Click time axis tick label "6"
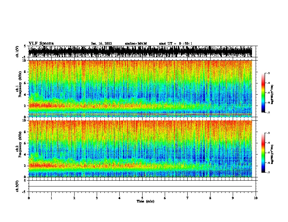Screen dimensions: 288x222 point(165,198)
